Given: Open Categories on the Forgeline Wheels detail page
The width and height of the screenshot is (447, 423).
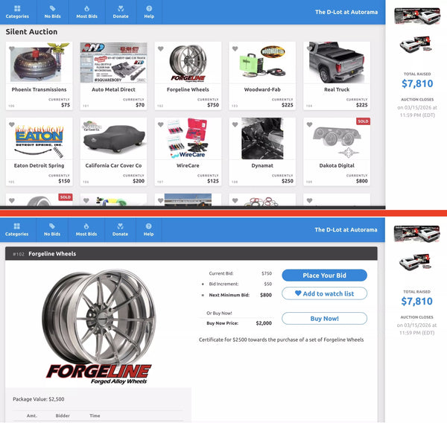Looking at the screenshot, I should [x=17, y=229].
